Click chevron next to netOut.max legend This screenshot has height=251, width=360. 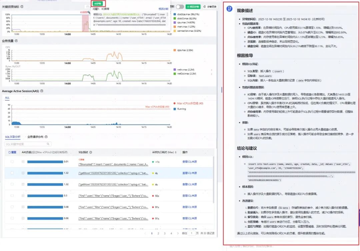coord(211,74)
